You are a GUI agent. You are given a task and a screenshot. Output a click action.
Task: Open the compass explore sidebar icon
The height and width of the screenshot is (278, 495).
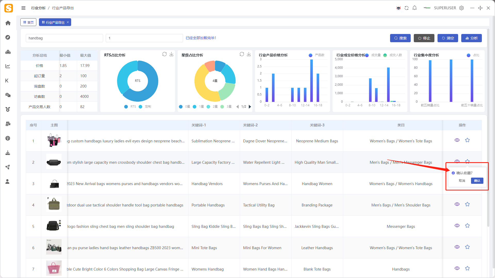8,37
